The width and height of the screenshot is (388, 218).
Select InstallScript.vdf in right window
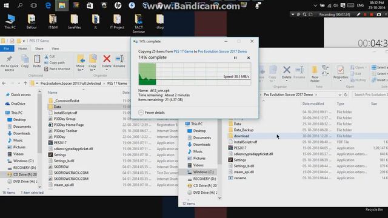242,142
